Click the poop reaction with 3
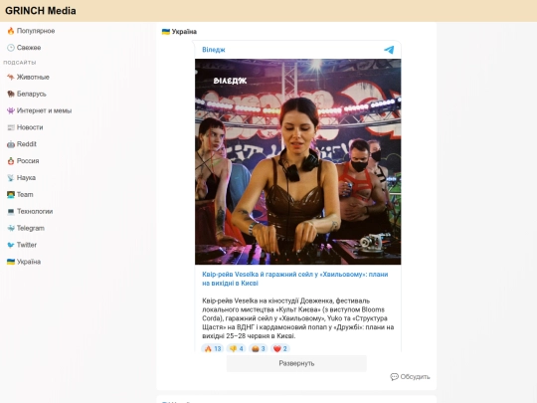 tap(259, 348)
